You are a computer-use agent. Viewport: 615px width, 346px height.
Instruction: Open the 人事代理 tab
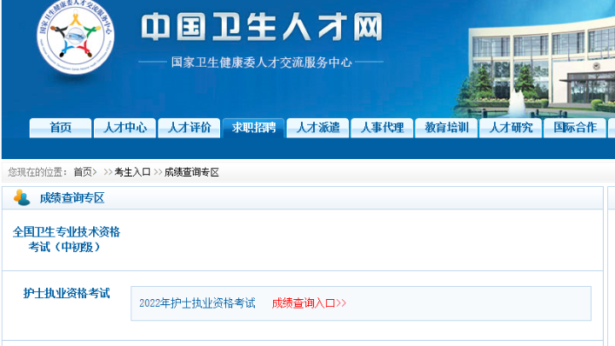(382, 128)
